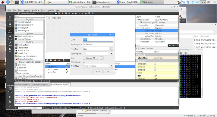
Task: Collapse QObject property group
Action: 137,55
